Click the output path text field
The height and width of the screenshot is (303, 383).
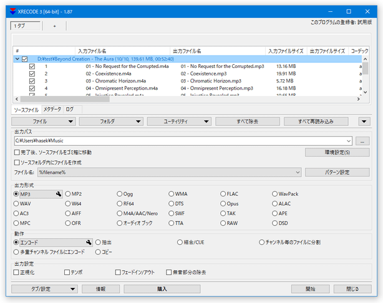tap(180, 141)
